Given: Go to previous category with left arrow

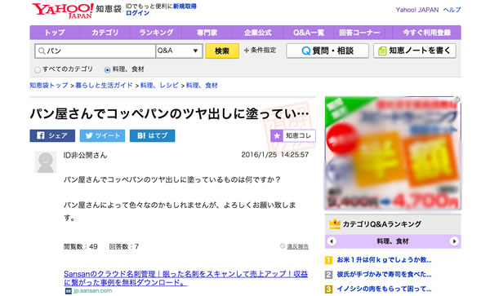Looking at the screenshot, I should pos(332,241).
